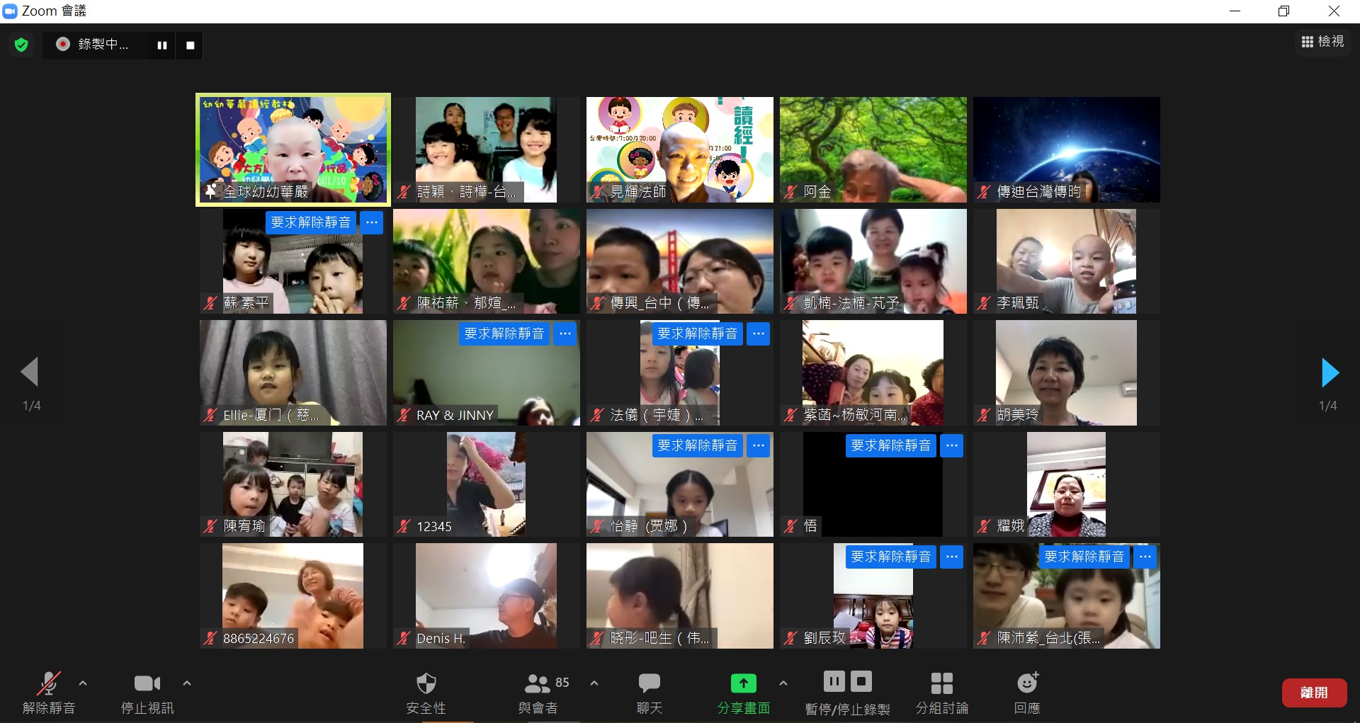
Task: Stop the recording with the square button
Action: pyautogui.click(x=190, y=45)
